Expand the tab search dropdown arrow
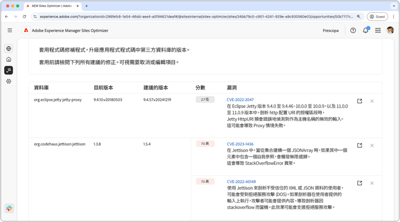The width and height of the screenshot is (400, 222). (394, 6)
